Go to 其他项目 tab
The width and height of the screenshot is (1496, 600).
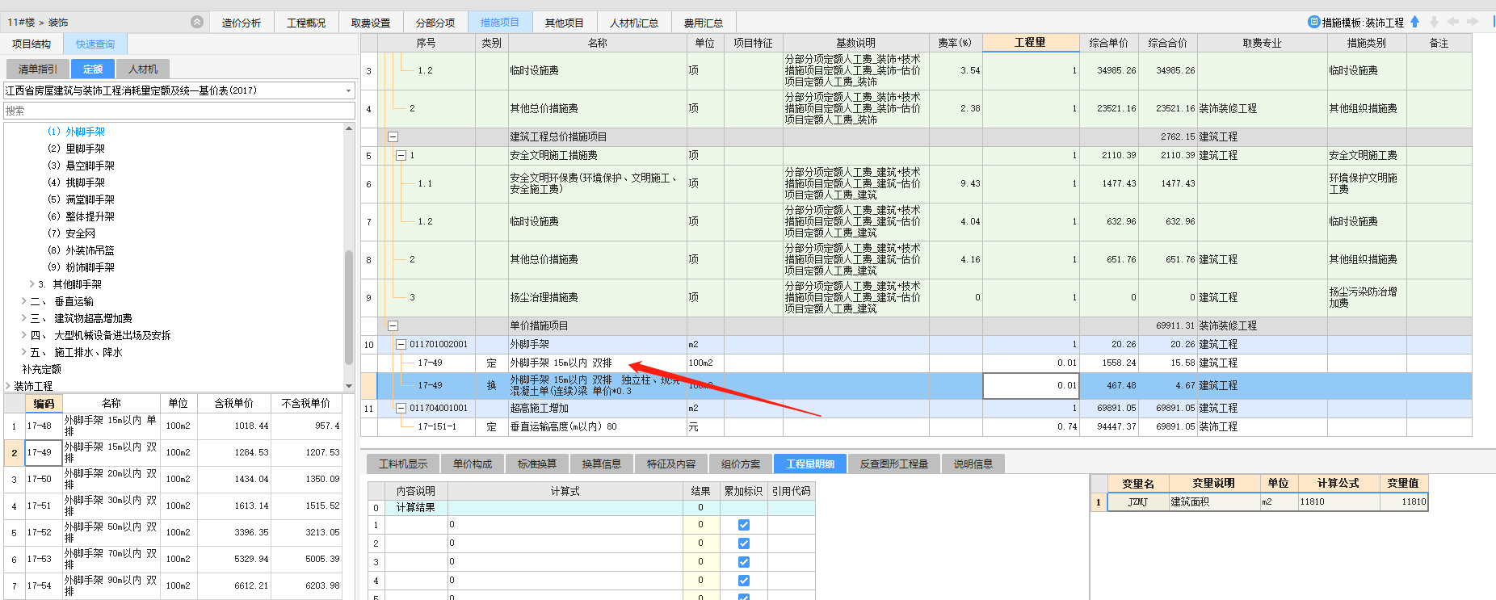[565, 23]
